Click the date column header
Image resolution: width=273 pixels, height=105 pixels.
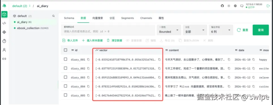240,50
